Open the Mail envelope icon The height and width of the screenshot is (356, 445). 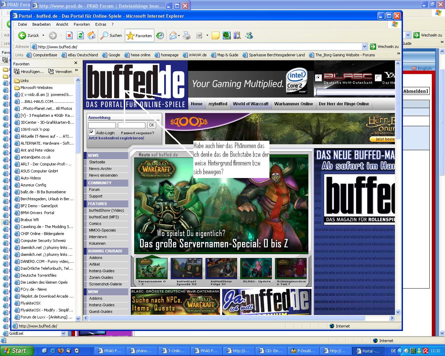point(173,35)
